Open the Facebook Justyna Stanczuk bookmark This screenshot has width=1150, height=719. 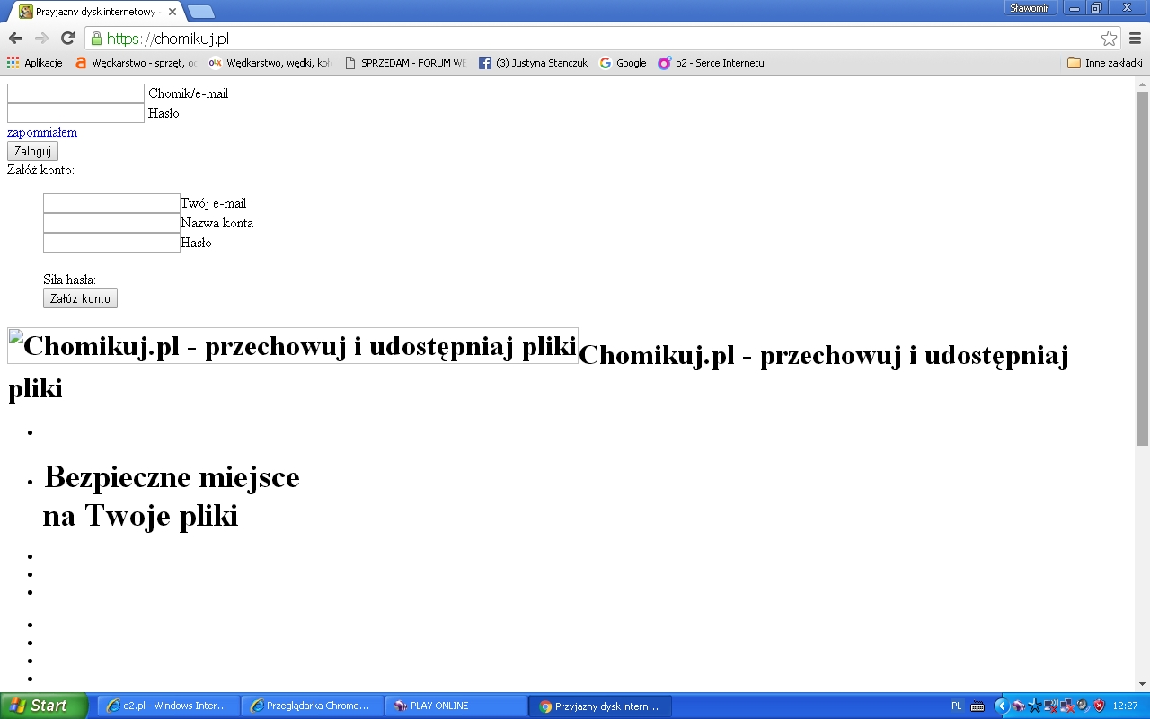(534, 63)
